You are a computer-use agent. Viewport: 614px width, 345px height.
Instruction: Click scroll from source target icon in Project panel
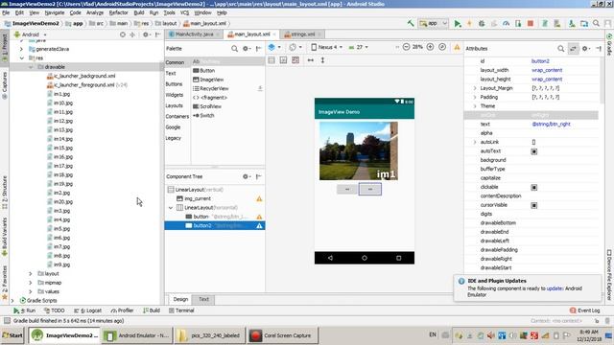pos(123,34)
